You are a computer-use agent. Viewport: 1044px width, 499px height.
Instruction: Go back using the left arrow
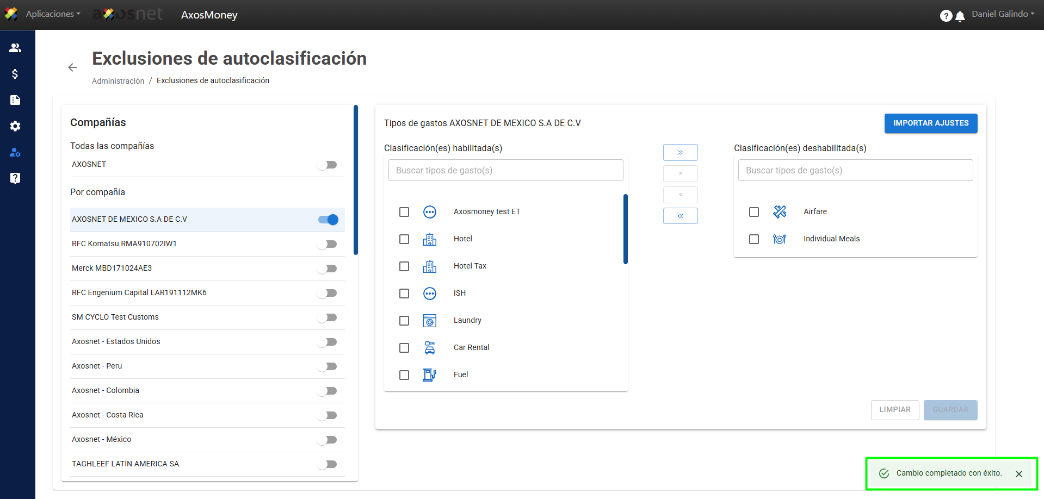click(x=72, y=67)
